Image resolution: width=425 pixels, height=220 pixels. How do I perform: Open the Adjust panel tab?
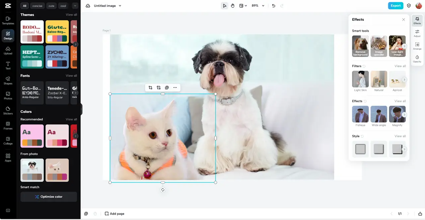point(417,33)
